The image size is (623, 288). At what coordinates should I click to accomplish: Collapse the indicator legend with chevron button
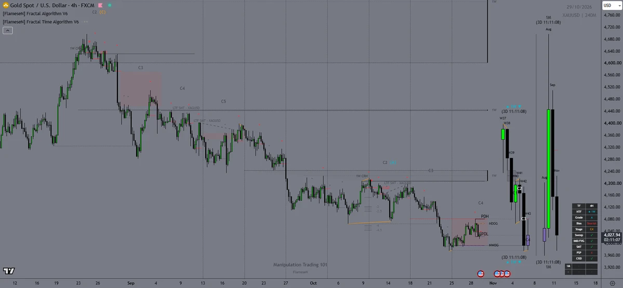click(x=8, y=30)
